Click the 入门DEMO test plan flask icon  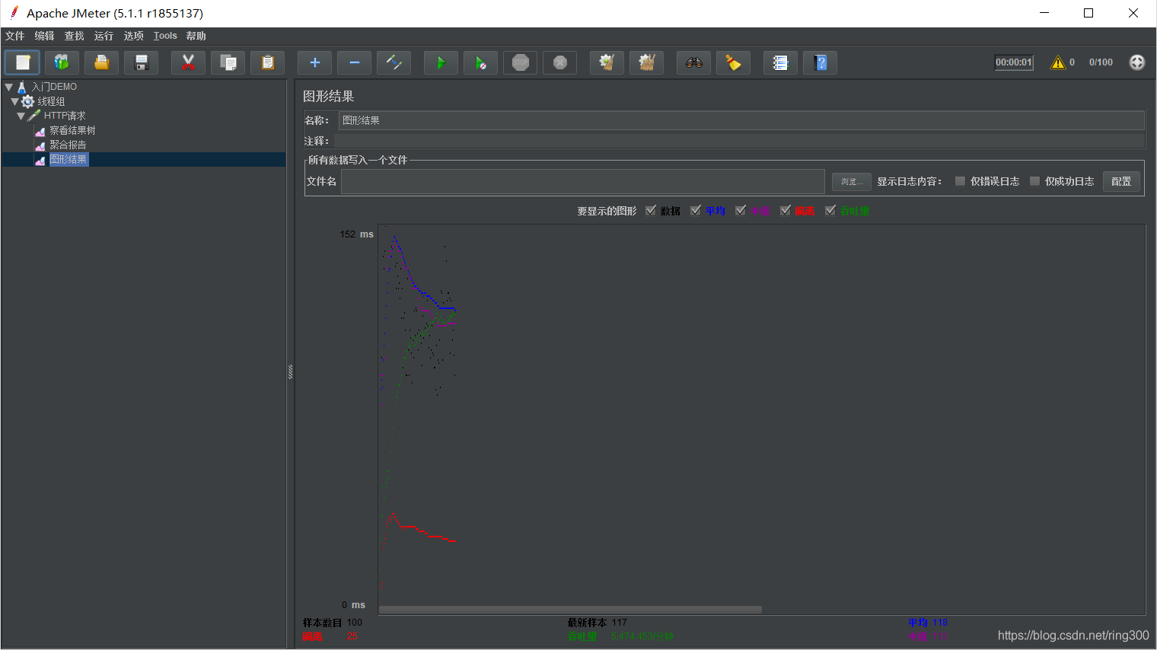pos(21,87)
